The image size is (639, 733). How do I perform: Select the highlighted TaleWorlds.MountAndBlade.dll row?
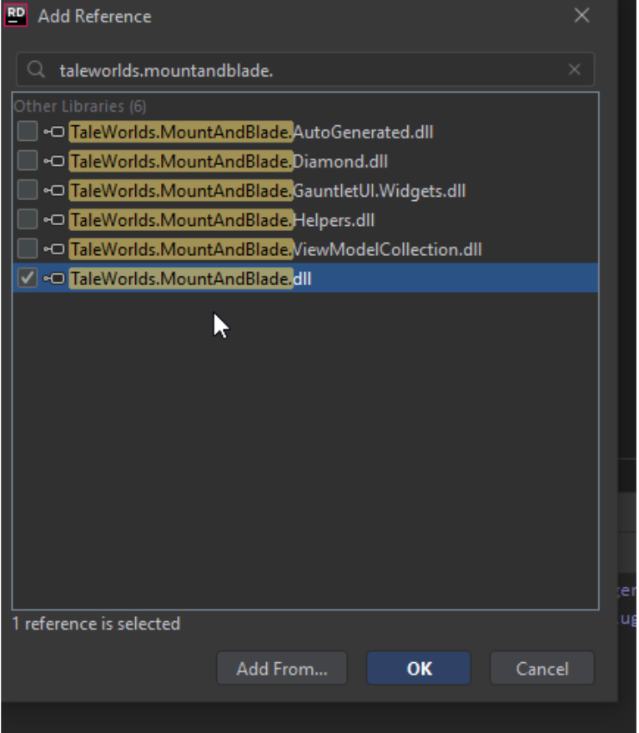click(305, 279)
